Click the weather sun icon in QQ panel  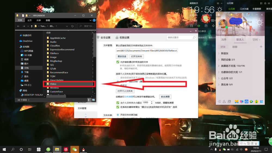pyautogui.click(x=259, y=23)
